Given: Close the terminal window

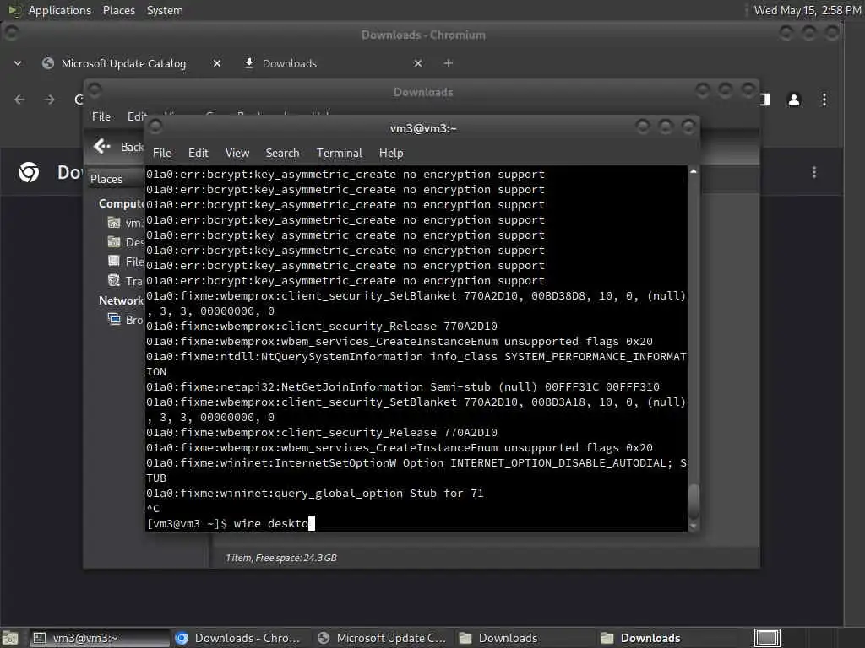Looking at the screenshot, I should [x=688, y=127].
